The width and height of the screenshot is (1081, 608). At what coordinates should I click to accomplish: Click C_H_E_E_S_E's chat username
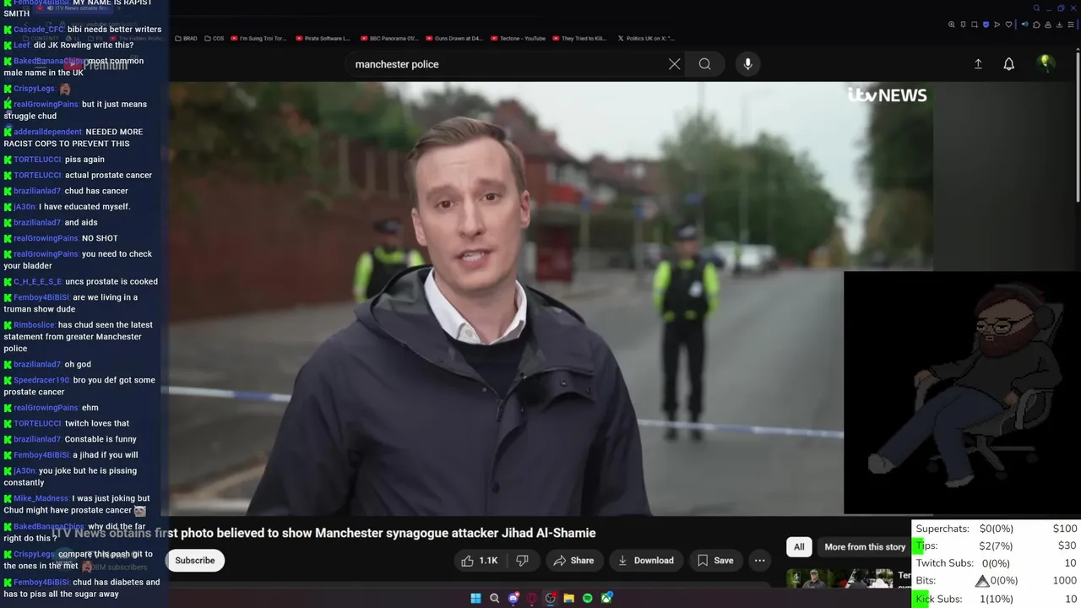37,281
